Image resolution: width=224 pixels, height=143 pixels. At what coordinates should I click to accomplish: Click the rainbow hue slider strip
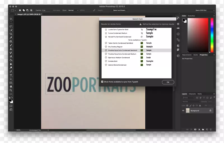(212, 35)
